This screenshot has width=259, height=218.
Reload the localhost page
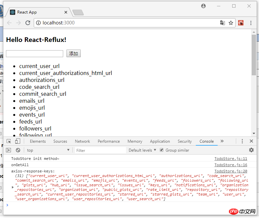pyautogui.click(x=28, y=23)
